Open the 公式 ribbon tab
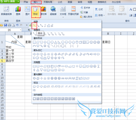 click(60, 2)
